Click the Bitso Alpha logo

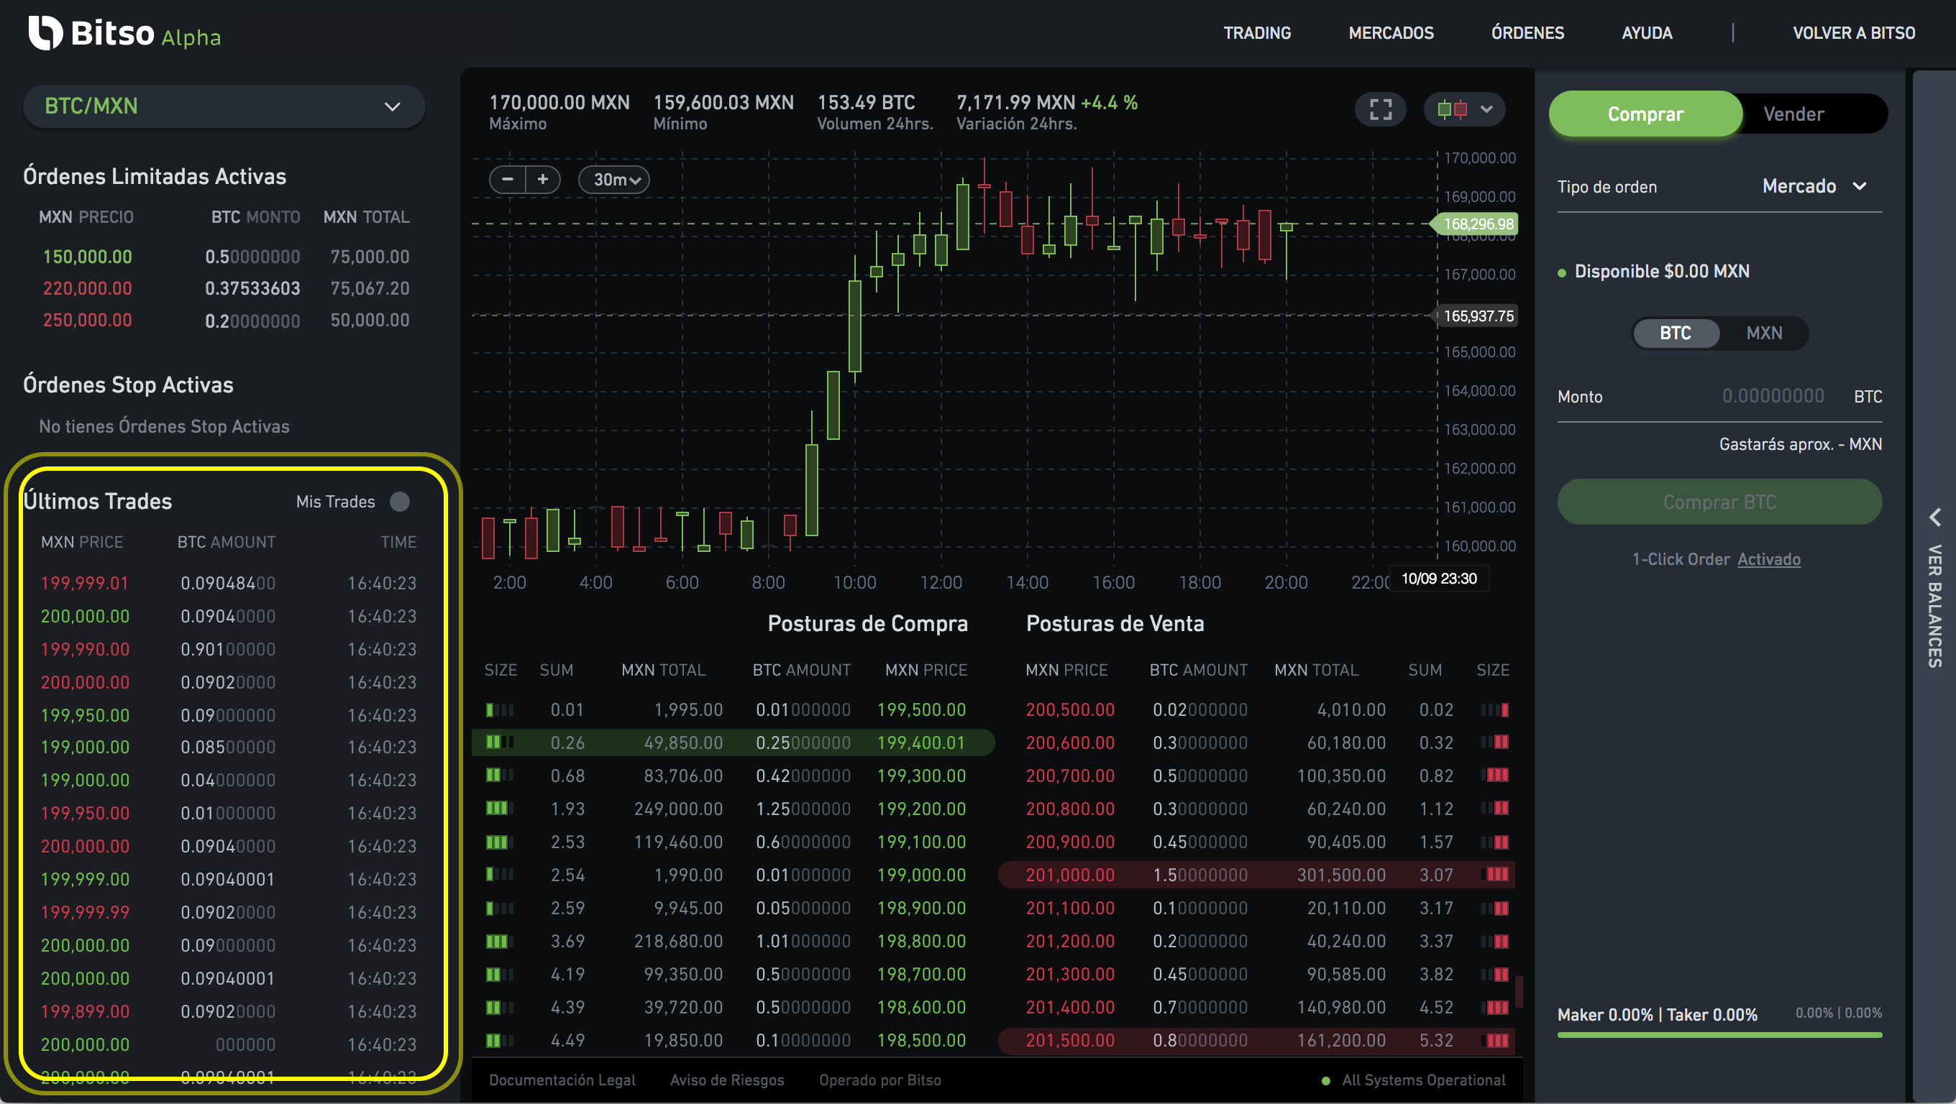click(x=124, y=33)
